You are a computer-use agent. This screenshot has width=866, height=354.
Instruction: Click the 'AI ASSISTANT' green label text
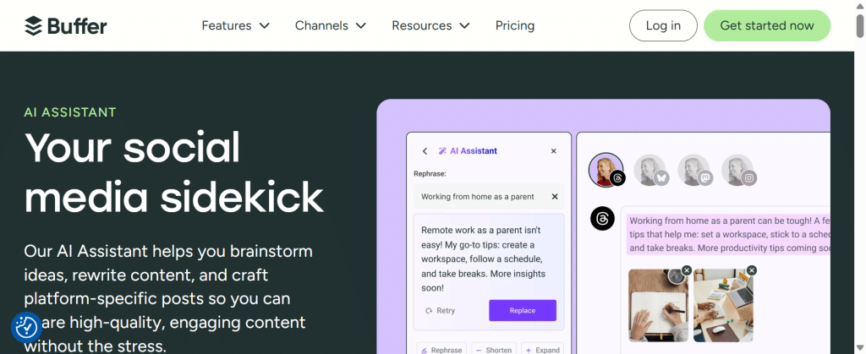(70, 112)
